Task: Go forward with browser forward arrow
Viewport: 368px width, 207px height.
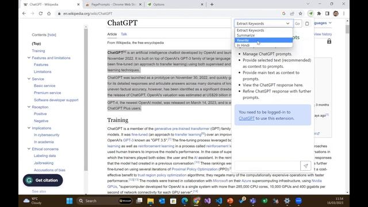Action: coord(32,14)
